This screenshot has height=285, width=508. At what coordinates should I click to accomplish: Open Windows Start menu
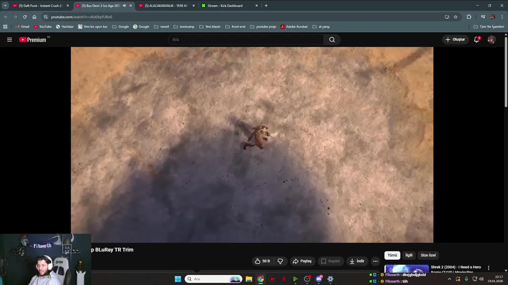tap(178, 279)
